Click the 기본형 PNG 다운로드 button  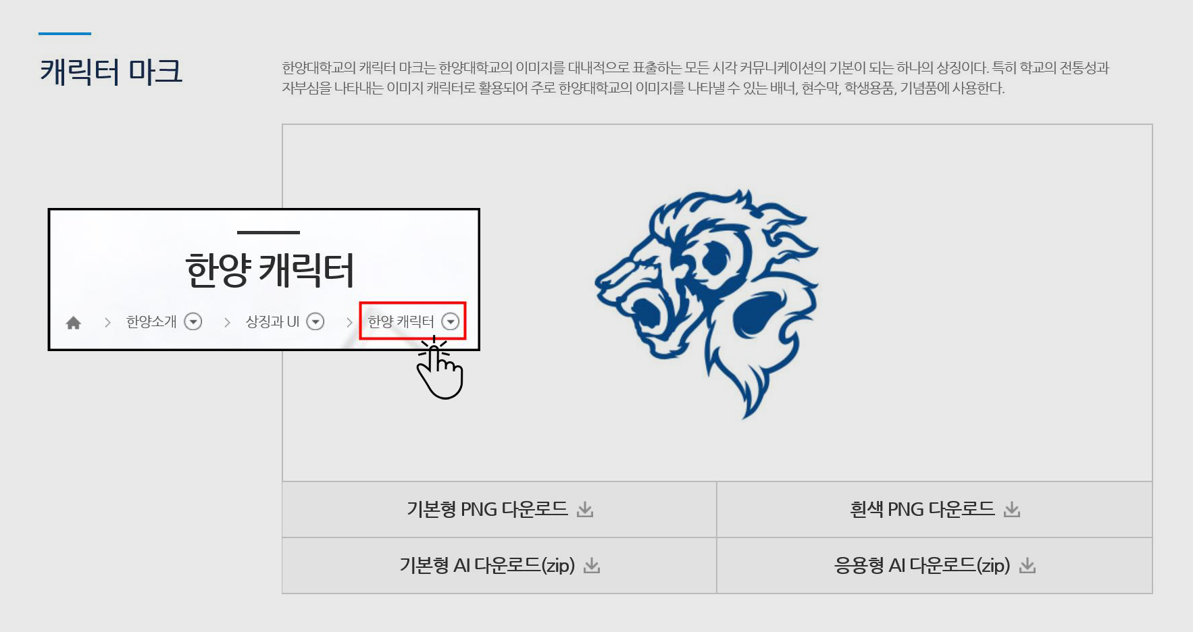(499, 509)
